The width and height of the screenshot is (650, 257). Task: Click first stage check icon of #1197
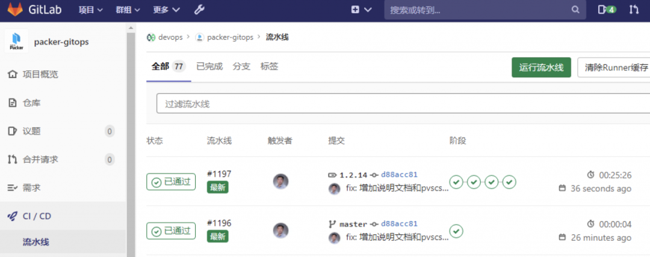pos(456,182)
